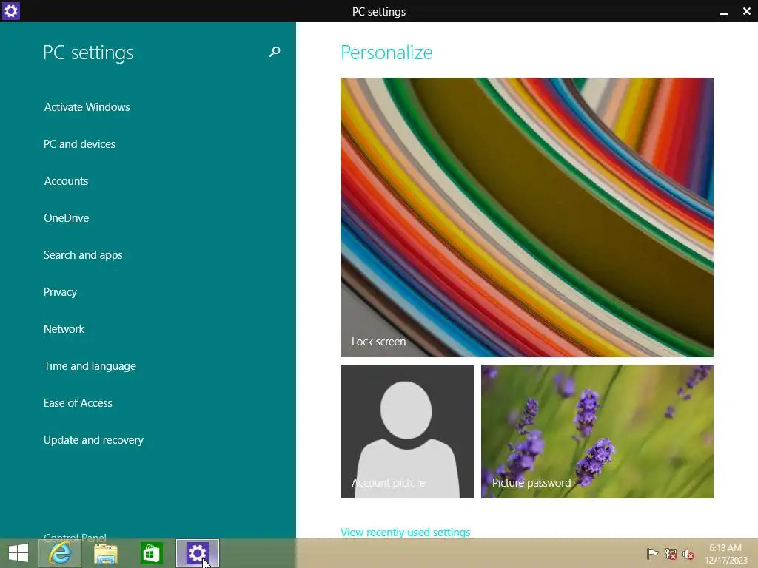Select Accounts in sidebar

[66, 181]
